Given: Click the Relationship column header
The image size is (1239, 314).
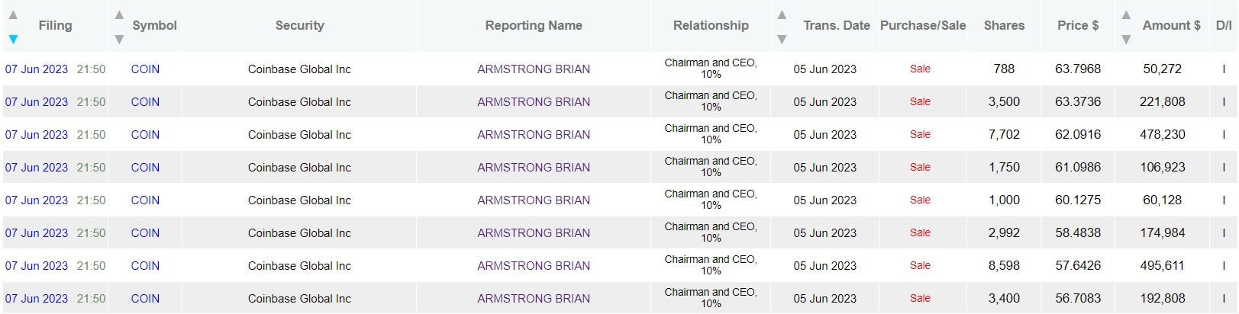Looking at the screenshot, I should pos(711,26).
